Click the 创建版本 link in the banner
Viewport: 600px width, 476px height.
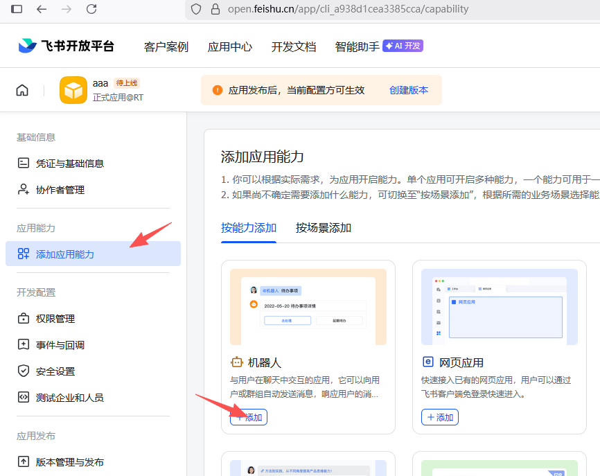coord(409,90)
